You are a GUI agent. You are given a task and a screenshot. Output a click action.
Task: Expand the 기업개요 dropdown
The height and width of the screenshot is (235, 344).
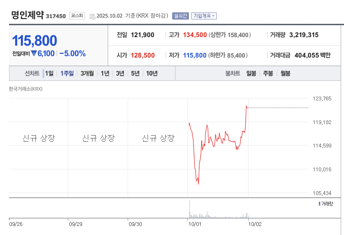tap(204, 16)
